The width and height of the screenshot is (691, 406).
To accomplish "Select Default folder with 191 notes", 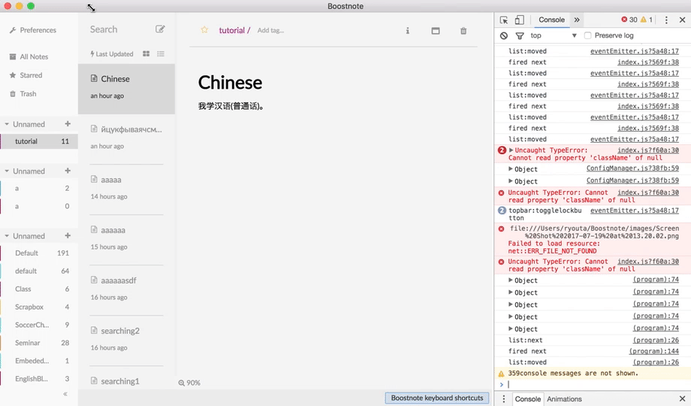I will point(39,253).
